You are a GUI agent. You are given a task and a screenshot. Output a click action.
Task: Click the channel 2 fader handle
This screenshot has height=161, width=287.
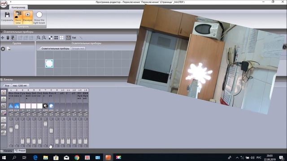(x=17, y=127)
